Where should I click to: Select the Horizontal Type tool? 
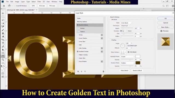(x=3, y=43)
